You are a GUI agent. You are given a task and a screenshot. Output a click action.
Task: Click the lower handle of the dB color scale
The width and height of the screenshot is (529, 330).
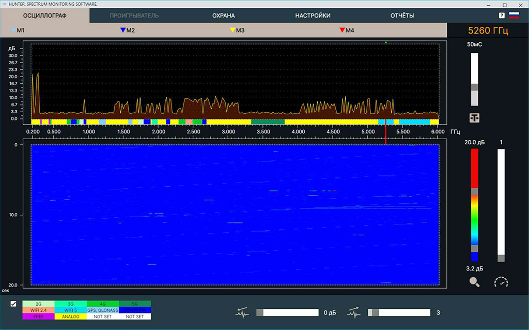tap(474, 249)
